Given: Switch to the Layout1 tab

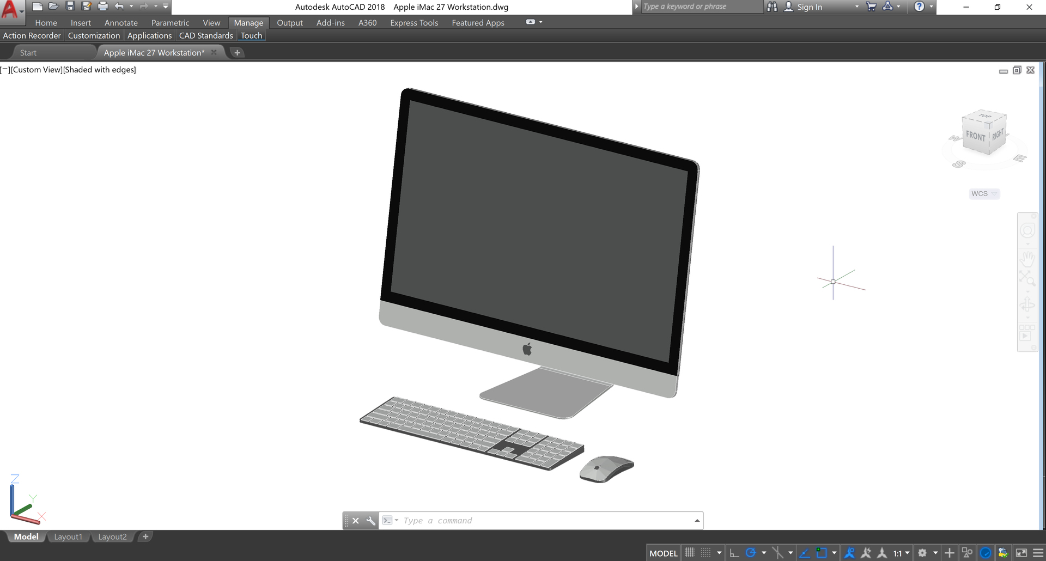Looking at the screenshot, I should pos(68,536).
